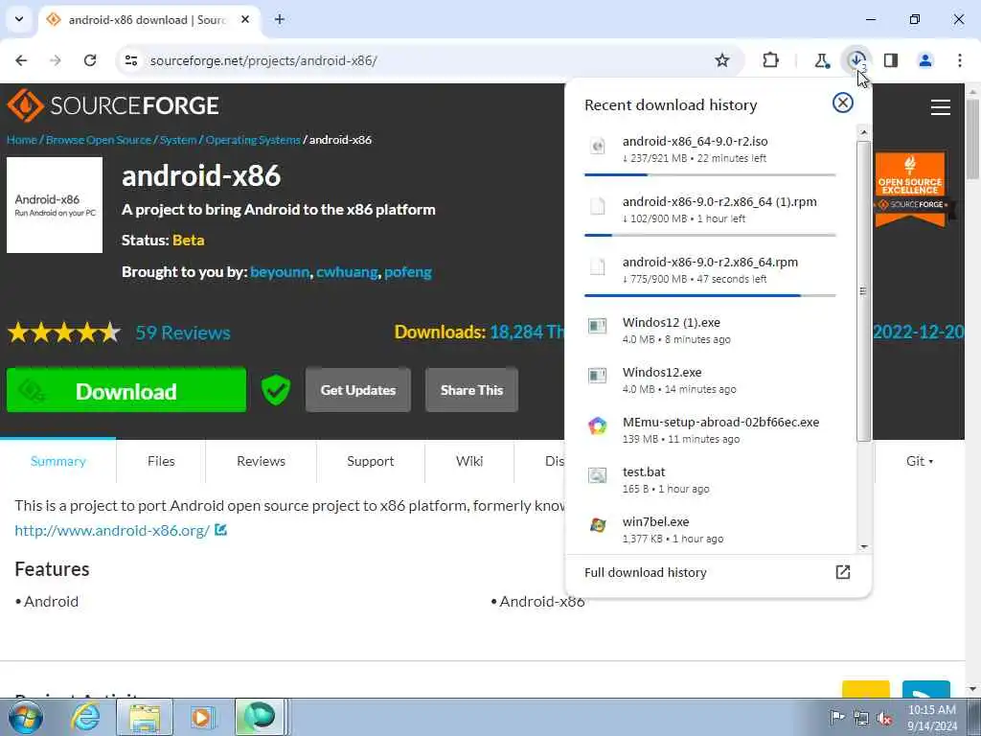Select android-x86-9.0-r2.x86_64 (1).rpm download entry
Screen dimensions: 981x736
(710, 214)
